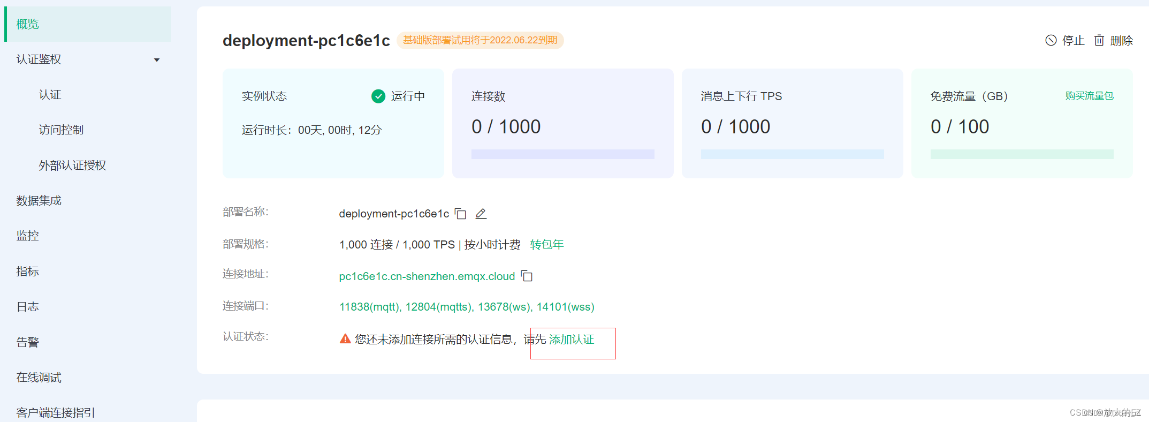Click the trial expiry notice badge
Viewport: 1149px width, 422px height.
(480, 40)
